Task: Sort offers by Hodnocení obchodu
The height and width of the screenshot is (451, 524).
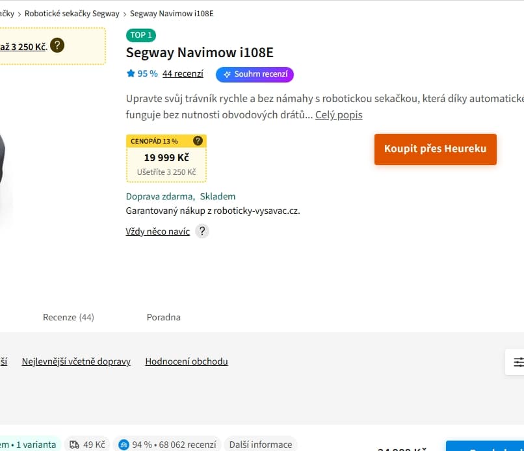Action: point(187,362)
